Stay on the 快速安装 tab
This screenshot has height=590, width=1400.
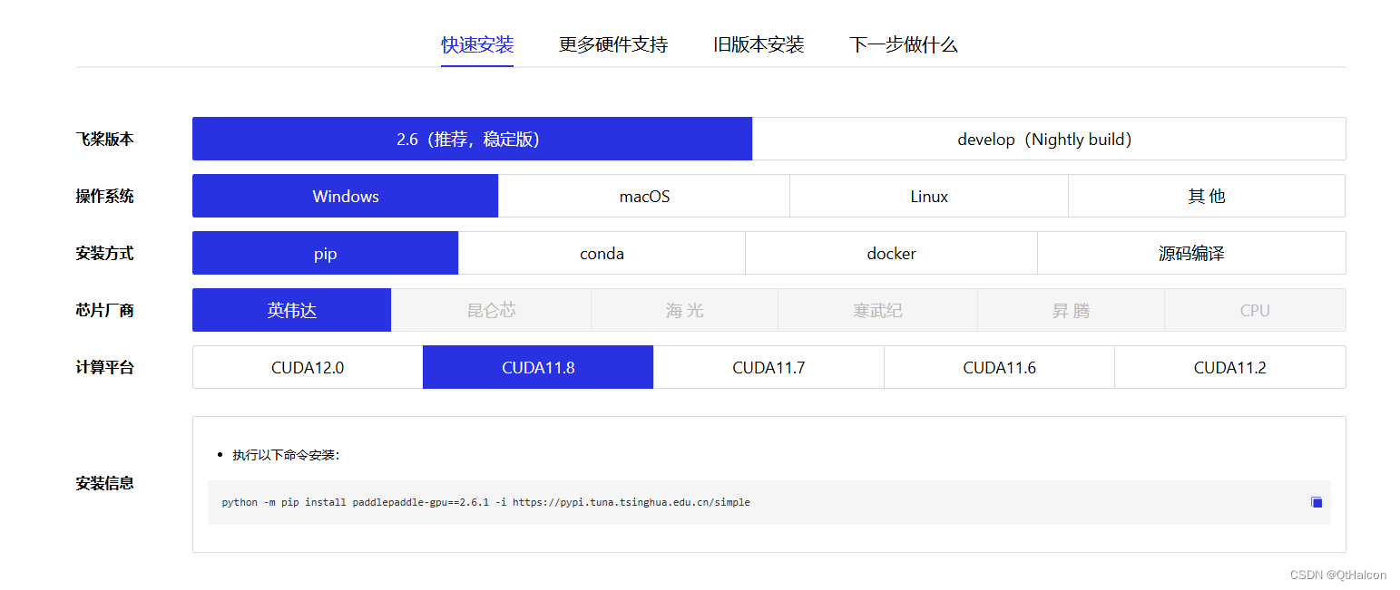(x=477, y=44)
